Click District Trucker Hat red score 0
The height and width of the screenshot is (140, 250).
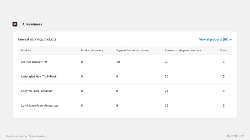[223, 62]
